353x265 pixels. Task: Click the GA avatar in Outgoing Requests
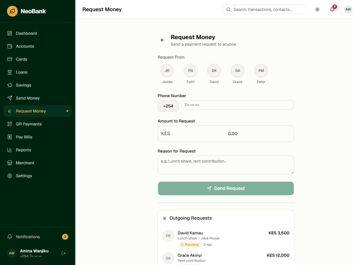(x=168, y=258)
